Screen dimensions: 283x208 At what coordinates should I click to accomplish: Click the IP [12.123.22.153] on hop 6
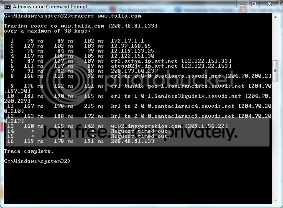coord(207,66)
